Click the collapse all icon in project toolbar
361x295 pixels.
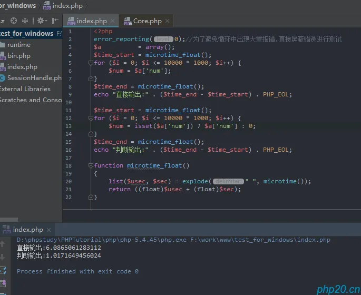coord(25,21)
